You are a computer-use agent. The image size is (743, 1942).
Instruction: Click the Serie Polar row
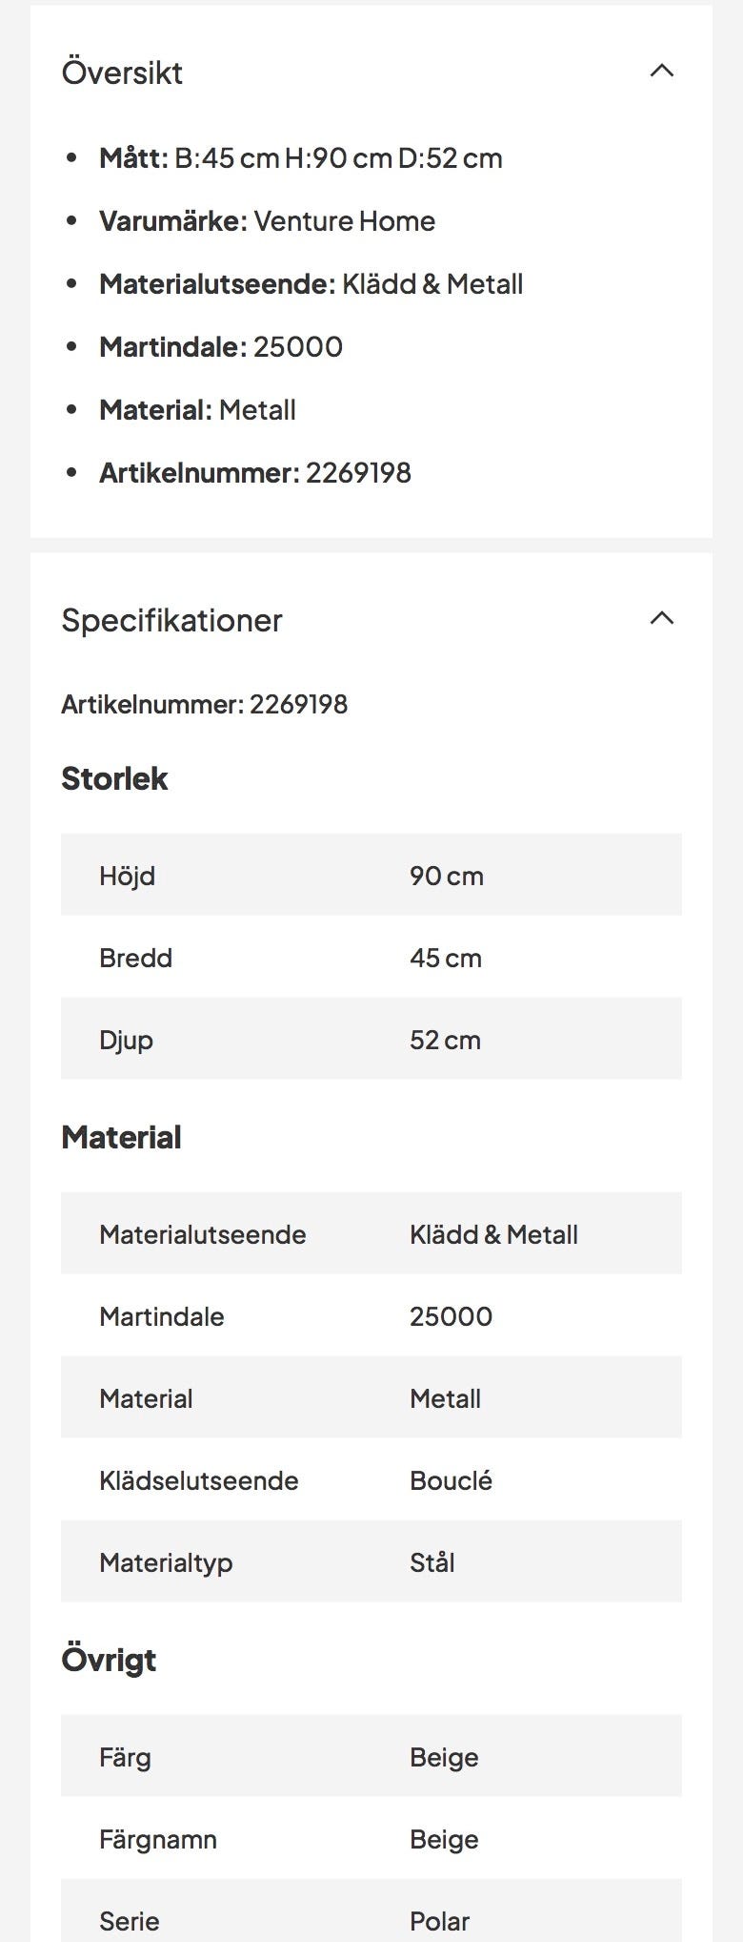click(371, 1919)
